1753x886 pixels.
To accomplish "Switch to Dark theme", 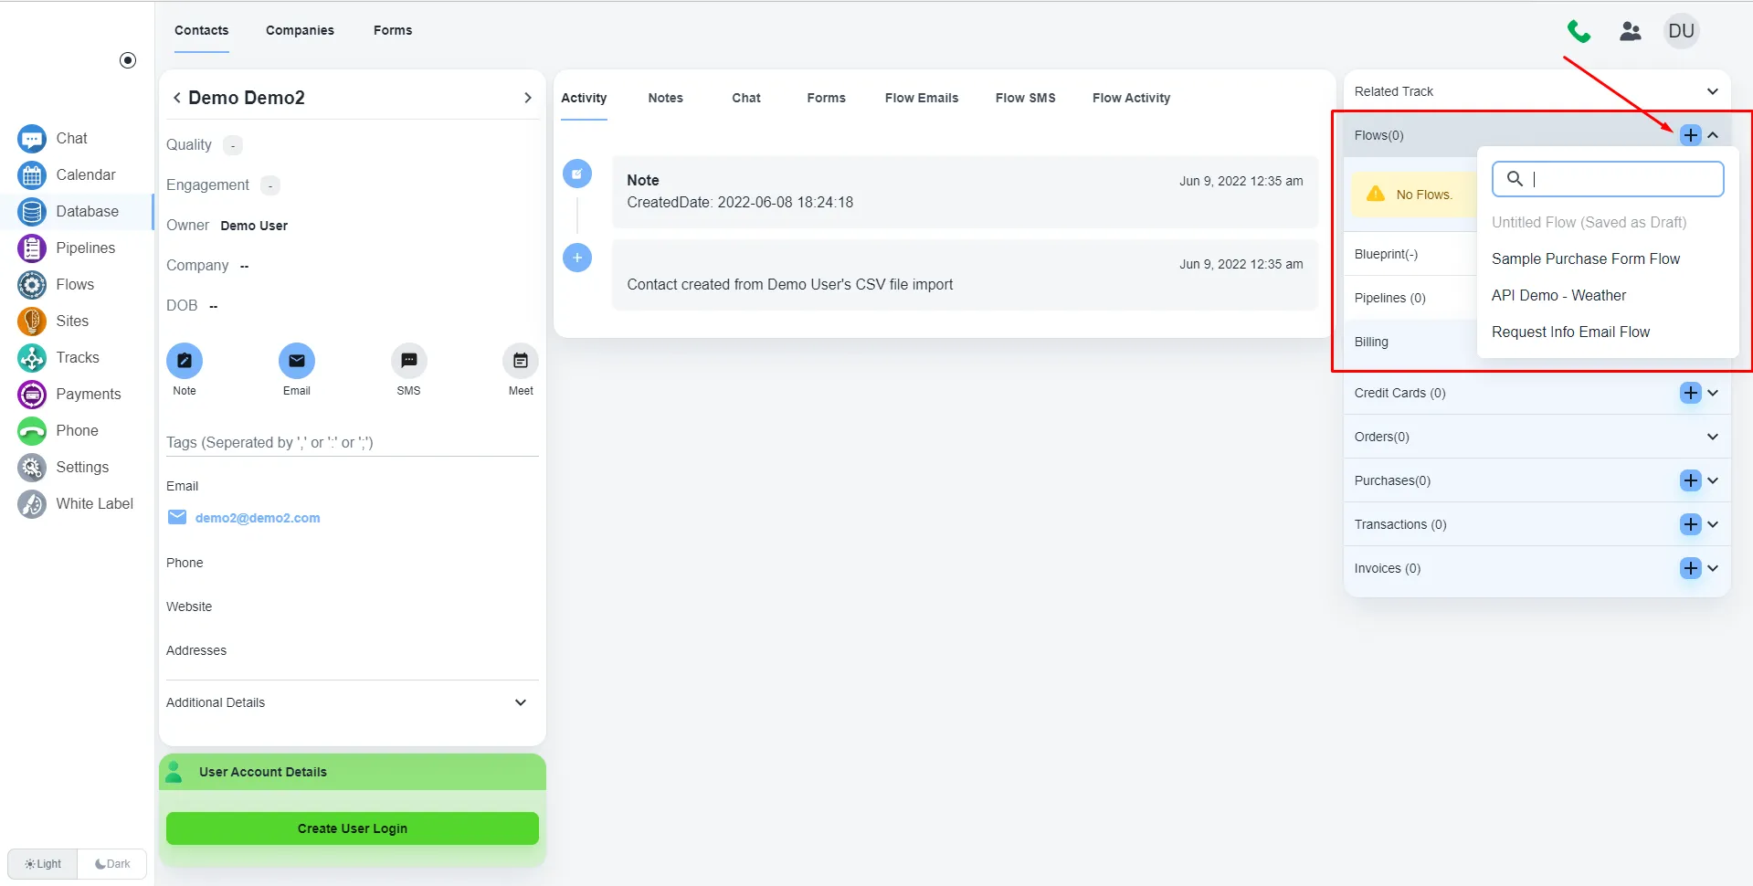I will 112,864.
